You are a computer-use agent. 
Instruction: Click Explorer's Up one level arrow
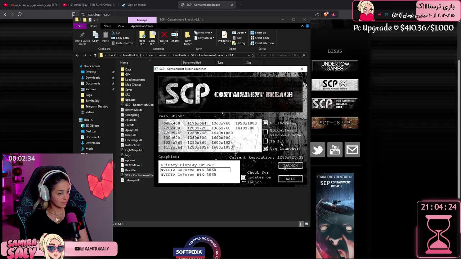[x=95, y=55]
